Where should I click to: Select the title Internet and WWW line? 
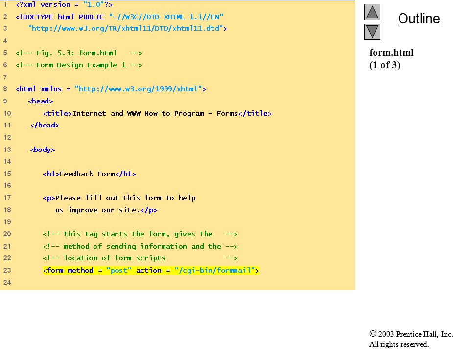pyautogui.click(x=157, y=113)
